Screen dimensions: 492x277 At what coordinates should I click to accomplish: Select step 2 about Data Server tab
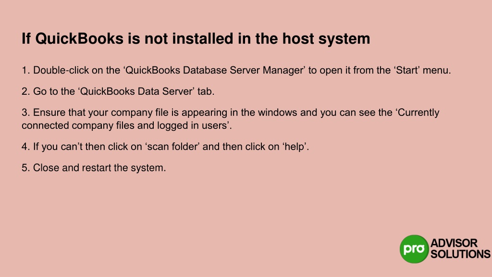pyautogui.click(x=118, y=91)
